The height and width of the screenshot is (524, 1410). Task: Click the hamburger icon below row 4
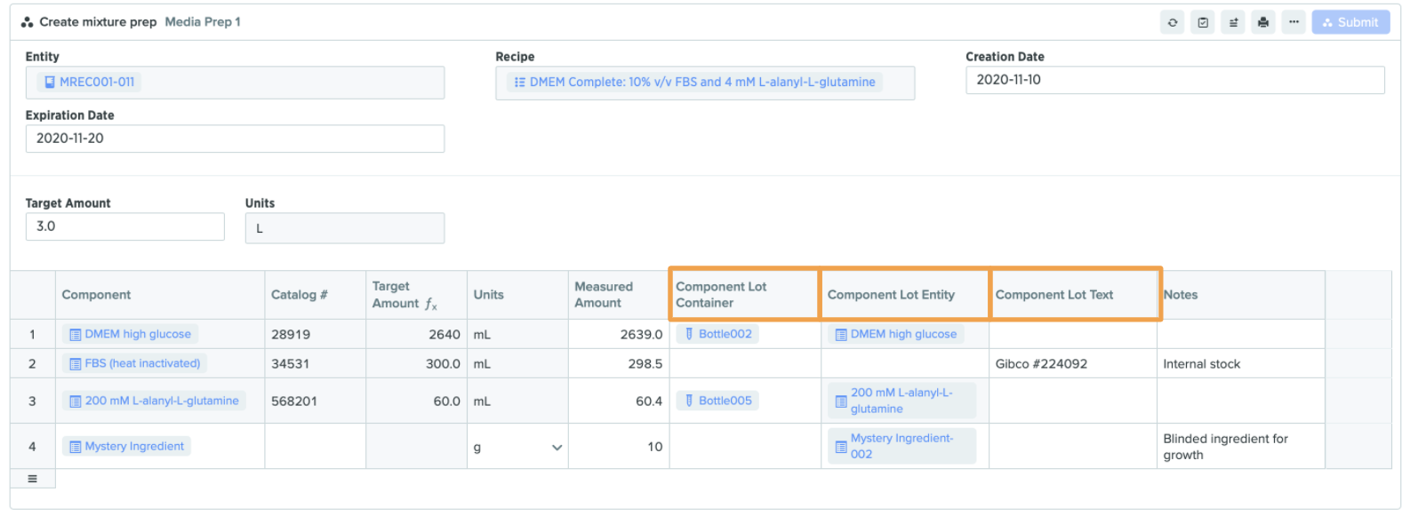33,479
